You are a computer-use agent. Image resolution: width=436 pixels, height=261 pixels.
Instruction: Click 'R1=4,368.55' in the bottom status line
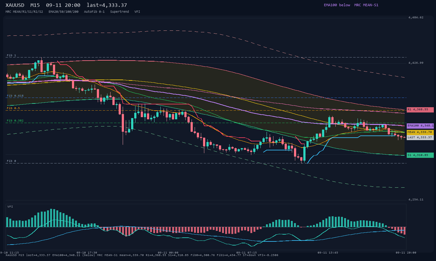(156, 255)
